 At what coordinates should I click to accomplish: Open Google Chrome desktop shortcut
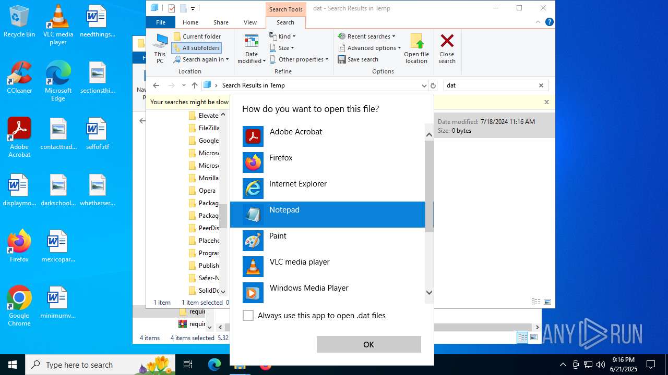click(x=19, y=306)
